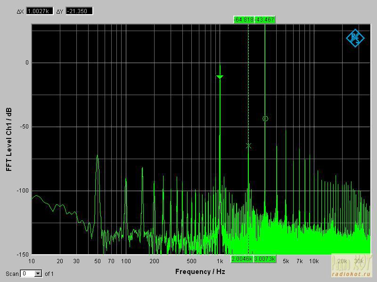Click the ΔY label

click(x=60, y=11)
